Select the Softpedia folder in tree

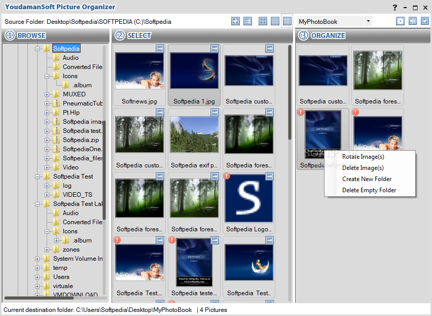pos(66,49)
